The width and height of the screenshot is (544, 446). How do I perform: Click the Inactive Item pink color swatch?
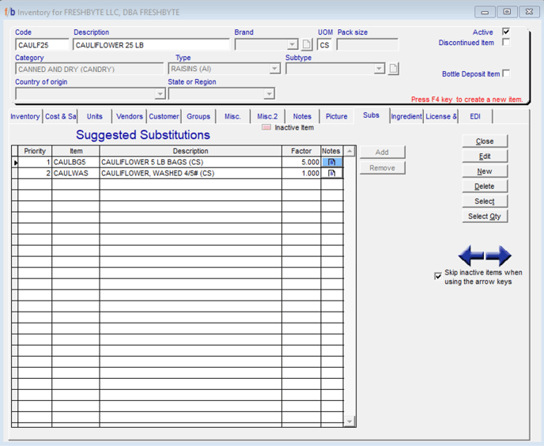click(266, 127)
